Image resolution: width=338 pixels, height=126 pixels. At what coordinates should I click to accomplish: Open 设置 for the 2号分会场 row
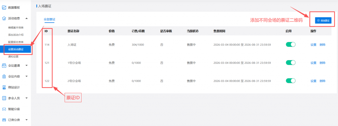313,81
